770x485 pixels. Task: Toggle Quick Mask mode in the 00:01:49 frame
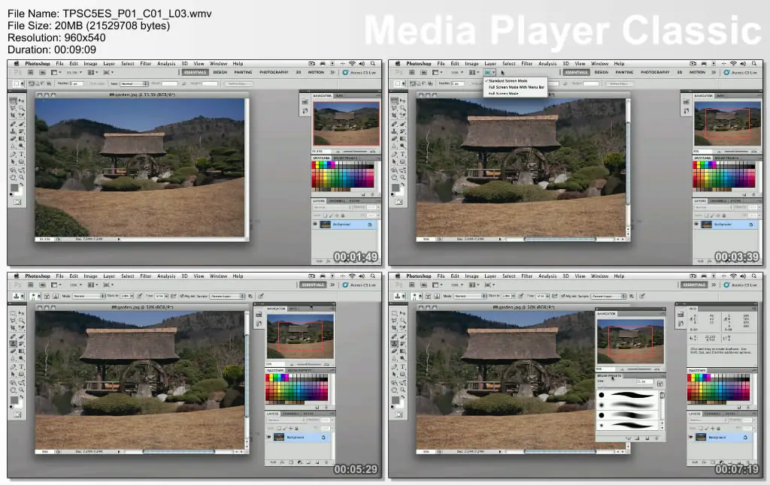[x=17, y=201]
